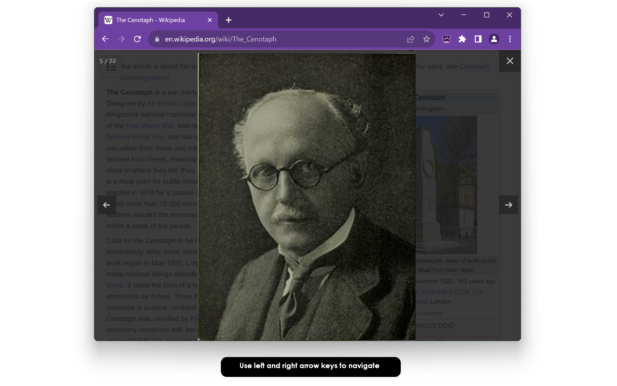This screenshot has width=617, height=386.
Task: Open the extensions puzzle icon
Action: coord(462,39)
